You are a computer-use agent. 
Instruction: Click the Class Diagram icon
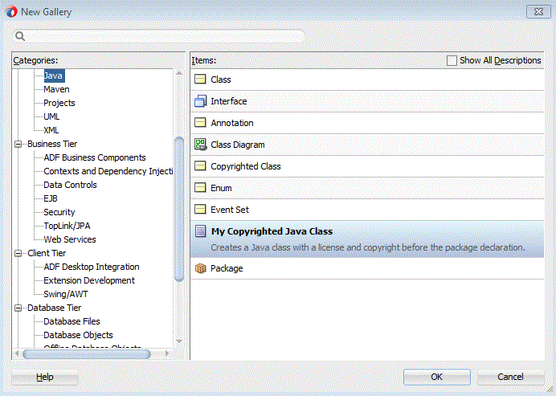tap(200, 145)
